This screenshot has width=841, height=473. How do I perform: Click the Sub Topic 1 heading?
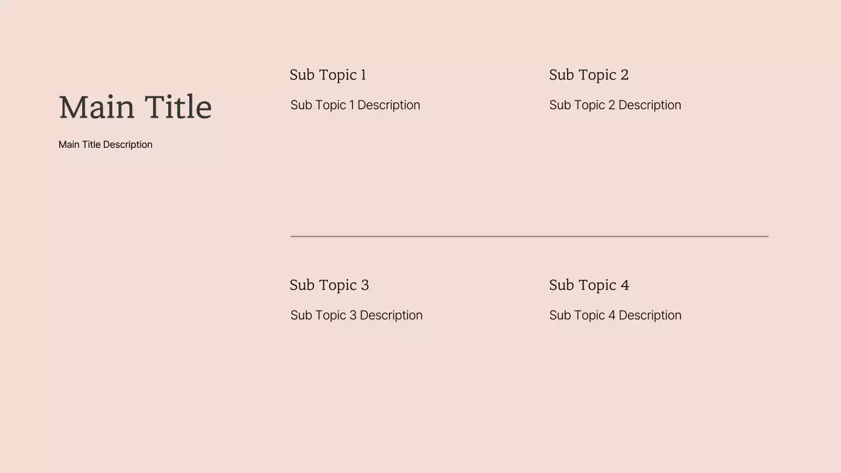coord(327,75)
